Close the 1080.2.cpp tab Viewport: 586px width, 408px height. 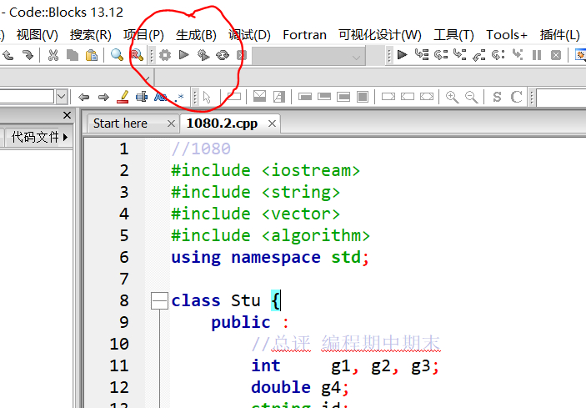(272, 123)
